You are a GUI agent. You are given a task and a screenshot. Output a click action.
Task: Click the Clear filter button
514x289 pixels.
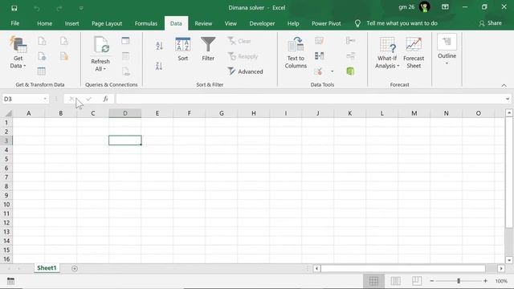[239, 41]
